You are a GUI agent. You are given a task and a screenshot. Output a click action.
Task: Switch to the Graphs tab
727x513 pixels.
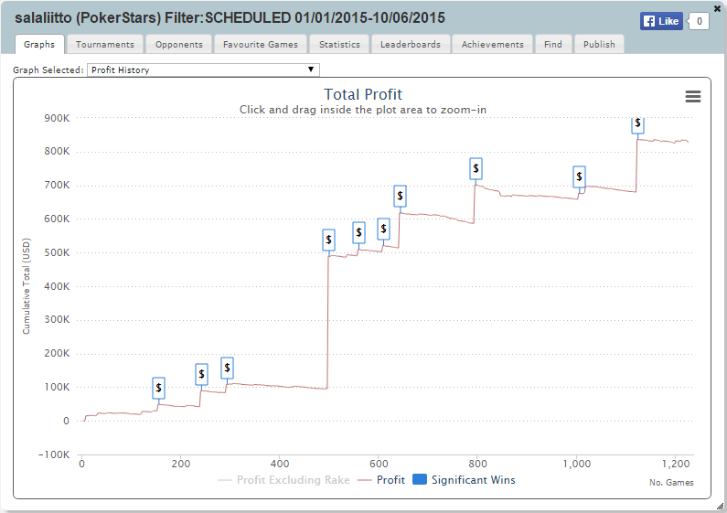click(x=39, y=45)
